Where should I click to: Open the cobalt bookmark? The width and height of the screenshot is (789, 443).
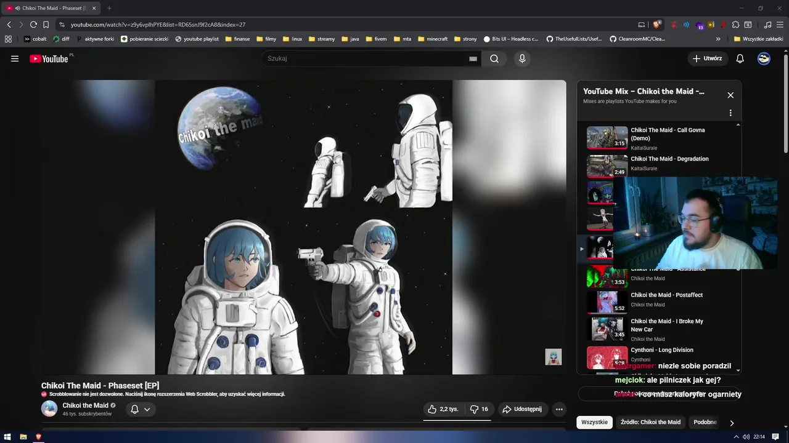(x=35, y=39)
